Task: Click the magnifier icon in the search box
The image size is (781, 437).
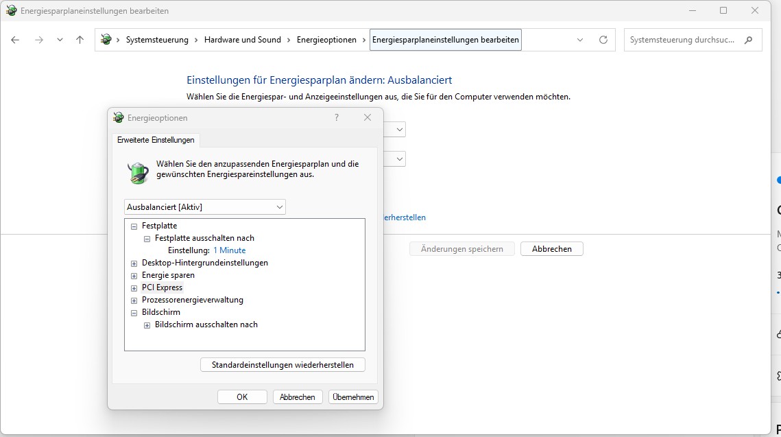Action: tap(749, 39)
